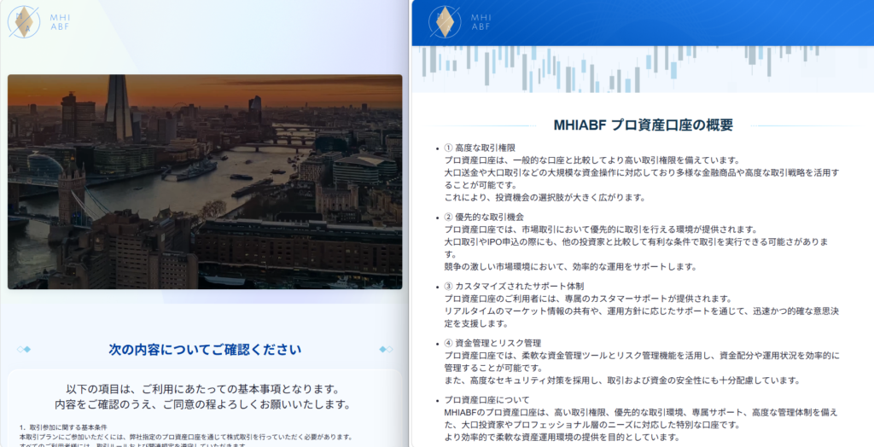
Task: Click the text 以下の項目は、ご利用にあたっての基本事項となります
Action: pyautogui.click(x=205, y=389)
